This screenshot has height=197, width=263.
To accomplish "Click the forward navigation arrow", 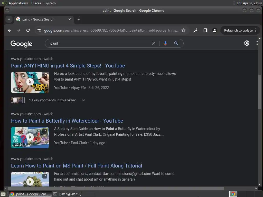I will click(18, 30).
